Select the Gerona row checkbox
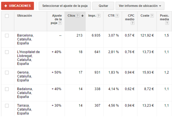This screenshot has width=172, height=118. [7, 72]
